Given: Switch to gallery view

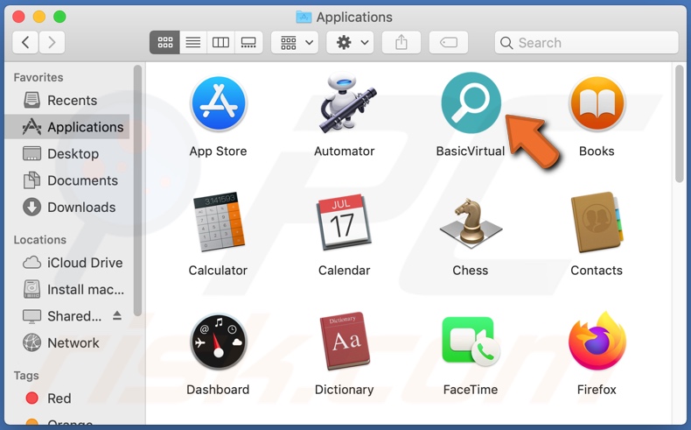Looking at the screenshot, I should pos(248,42).
